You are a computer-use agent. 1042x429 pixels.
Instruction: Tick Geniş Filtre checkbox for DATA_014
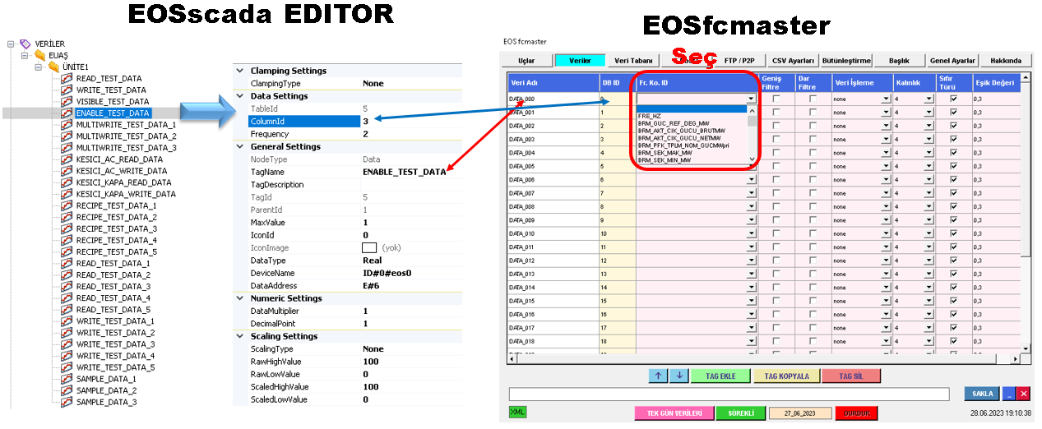[776, 287]
